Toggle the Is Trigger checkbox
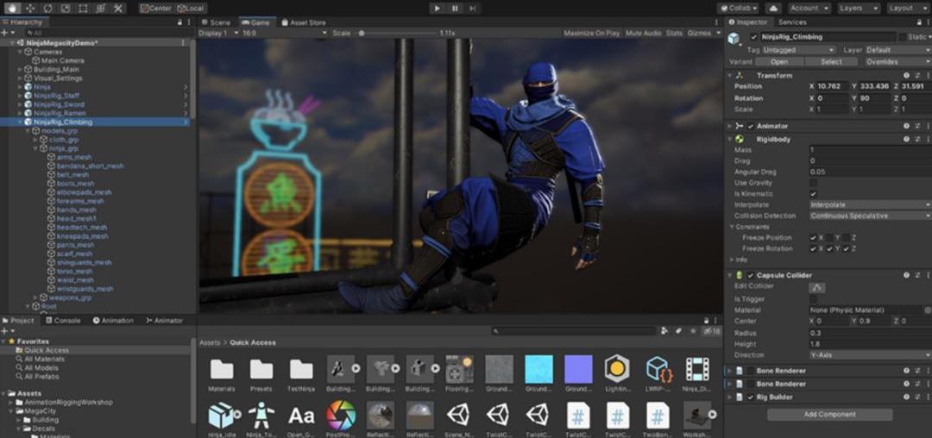This screenshot has width=932, height=438. [813, 299]
